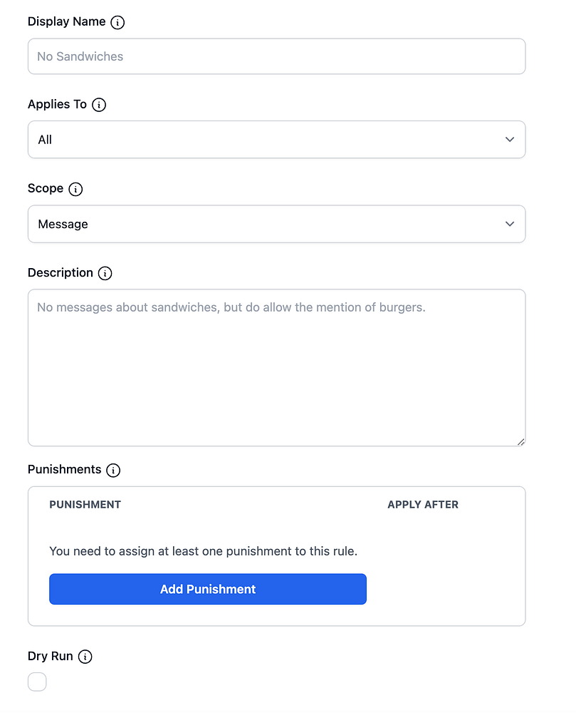Click the Display Name info icon
576x713 pixels.
pyautogui.click(x=118, y=22)
